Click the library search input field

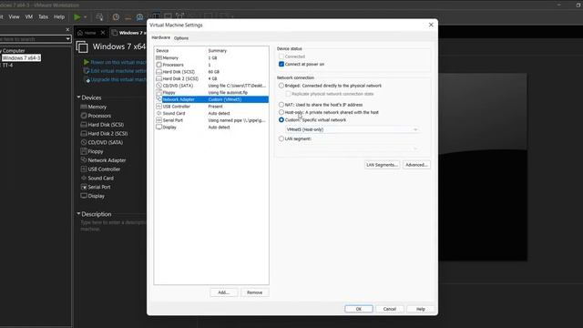click(33, 38)
